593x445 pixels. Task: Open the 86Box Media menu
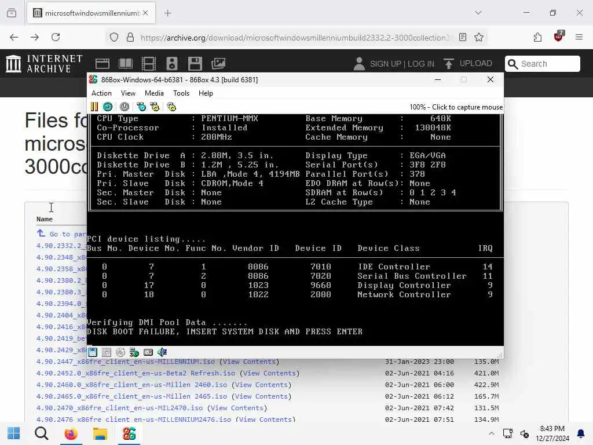[154, 93]
